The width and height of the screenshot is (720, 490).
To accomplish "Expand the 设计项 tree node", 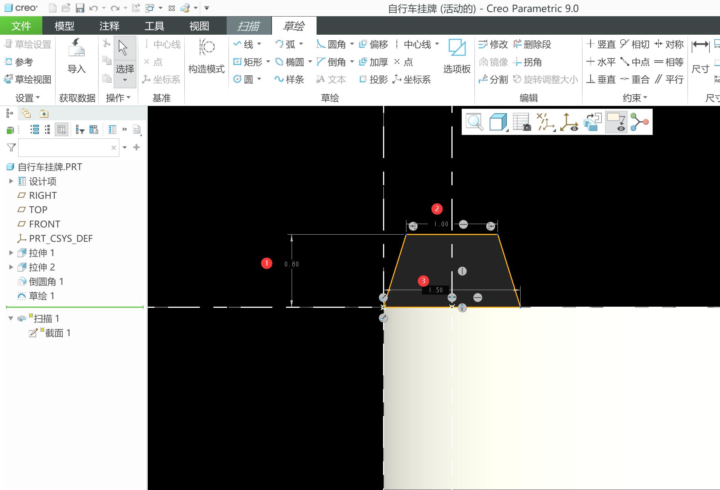I will tap(11, 181).
